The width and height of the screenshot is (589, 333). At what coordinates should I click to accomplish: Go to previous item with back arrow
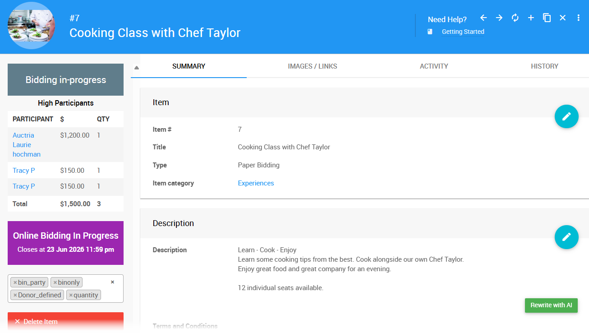[483, 18]
